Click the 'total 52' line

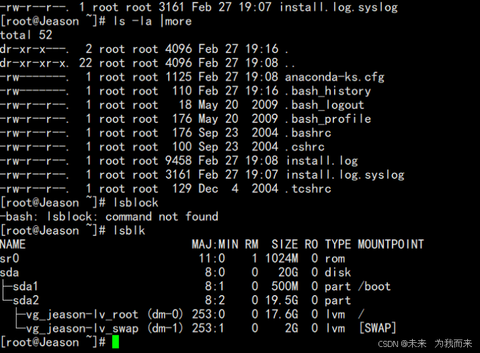pyautogui.click(x=26, y=35)
